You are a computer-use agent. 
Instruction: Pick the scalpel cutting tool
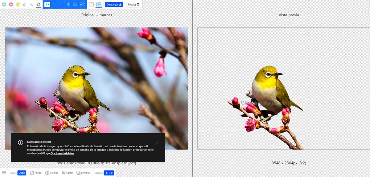[x=31, y=5]
